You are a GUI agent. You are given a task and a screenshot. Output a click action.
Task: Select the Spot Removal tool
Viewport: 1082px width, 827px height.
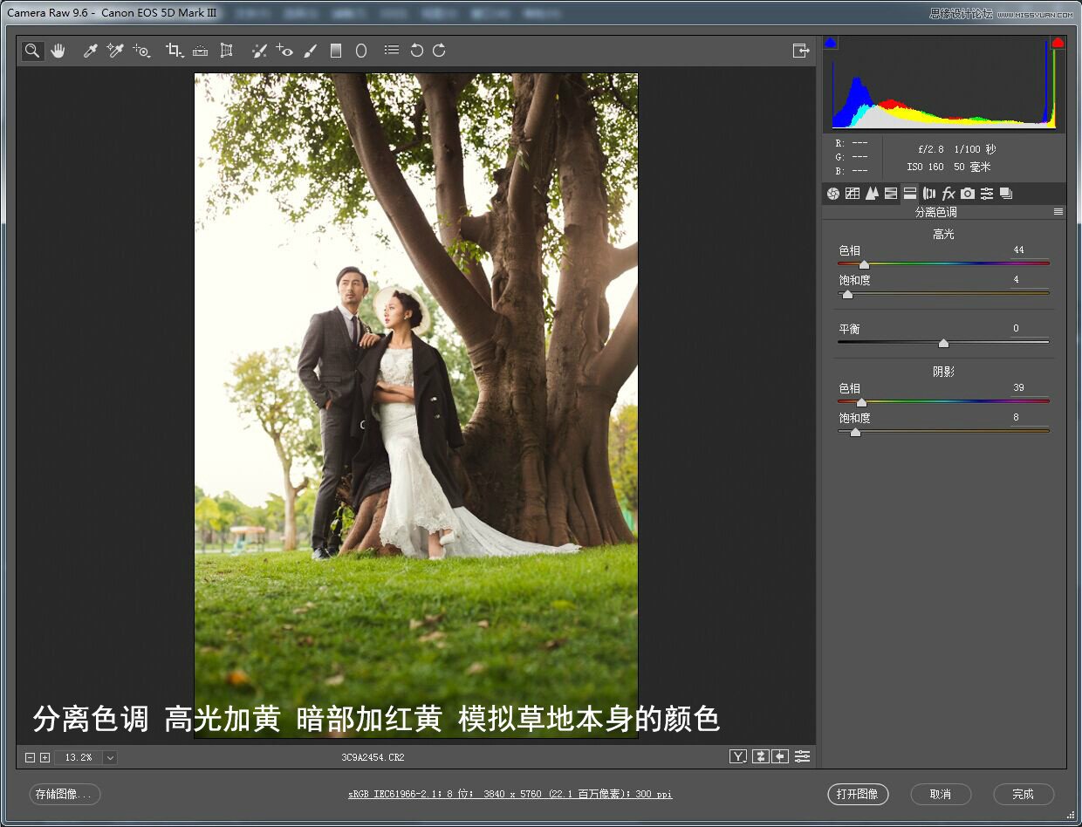(259, 50)
